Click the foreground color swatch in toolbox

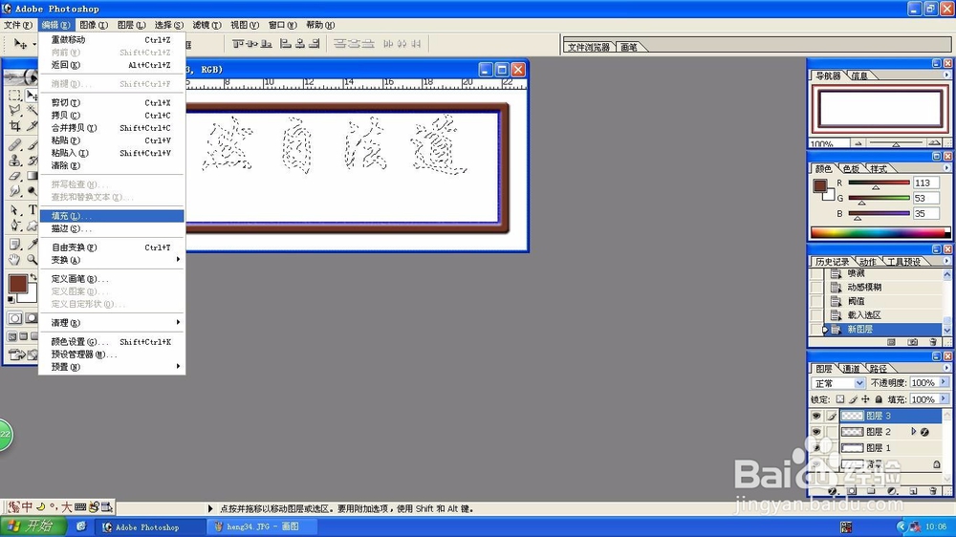pos(17,284)
